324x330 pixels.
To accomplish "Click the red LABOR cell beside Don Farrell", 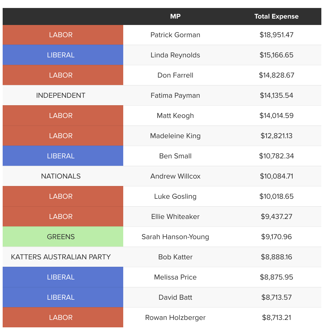I will pos(61,75).
